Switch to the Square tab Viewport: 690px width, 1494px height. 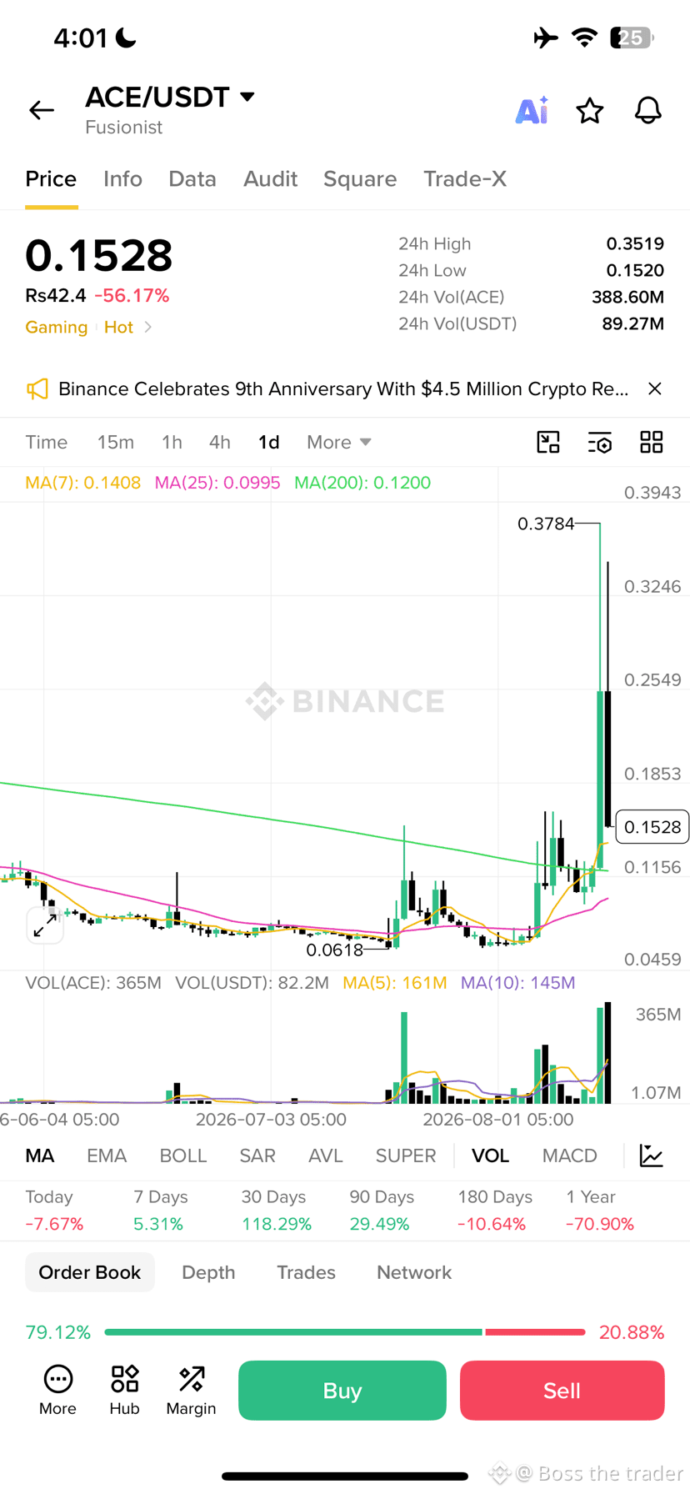click(x=360, y=178)
